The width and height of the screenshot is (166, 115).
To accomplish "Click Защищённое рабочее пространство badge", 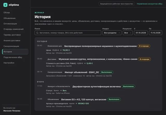I will (116, 4).
